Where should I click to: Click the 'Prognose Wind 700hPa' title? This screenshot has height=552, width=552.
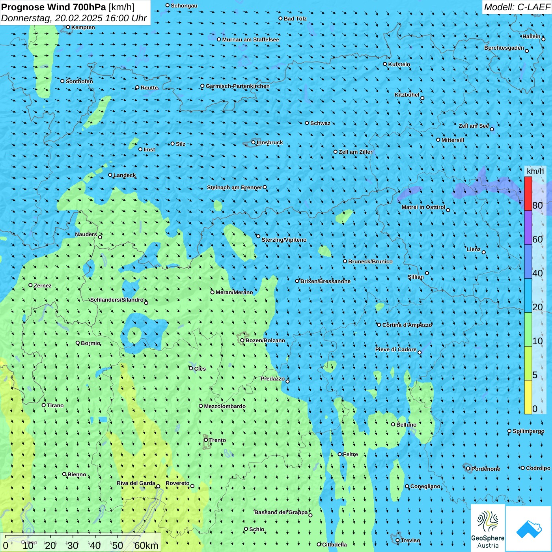pos(54,7)
